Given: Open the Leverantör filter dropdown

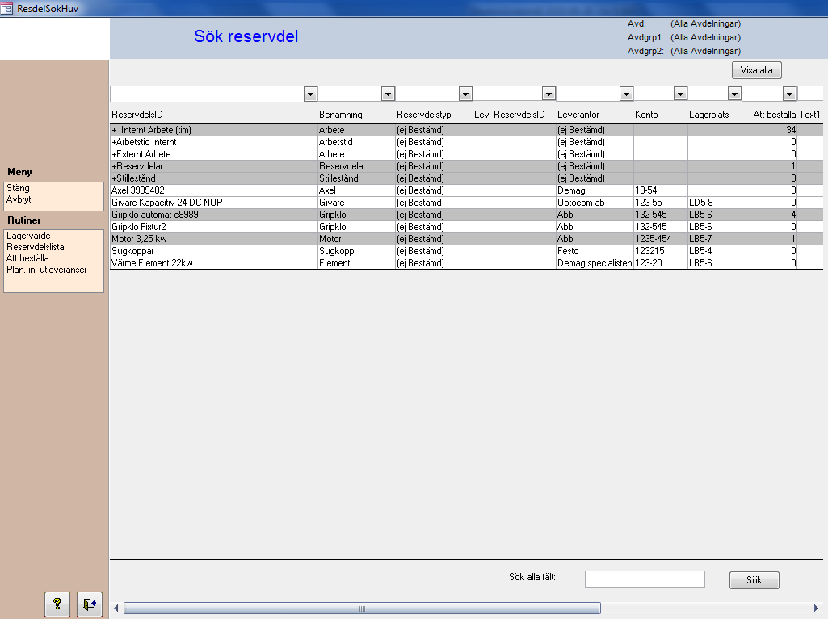Looking at the screenshot, I should pyautogui.click(x=626, y=94).
